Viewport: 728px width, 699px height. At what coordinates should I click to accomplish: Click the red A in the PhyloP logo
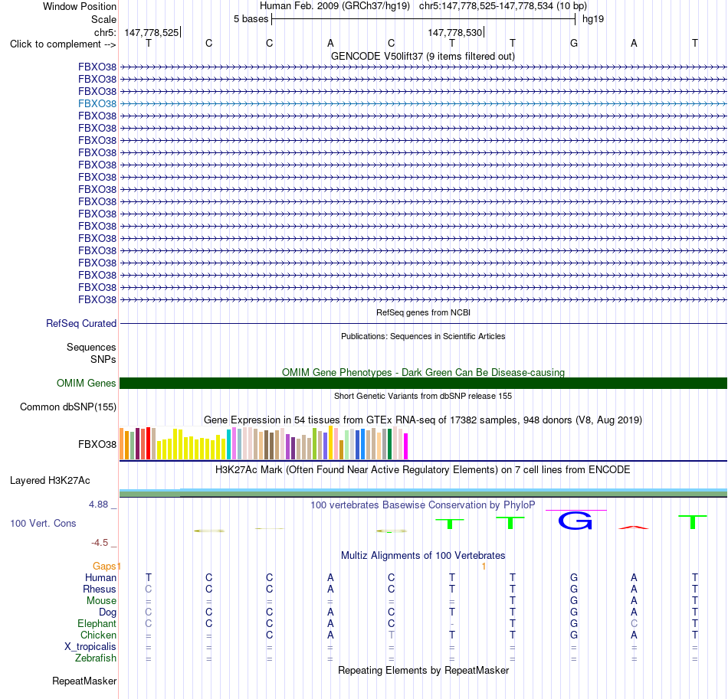pos(634,528)
